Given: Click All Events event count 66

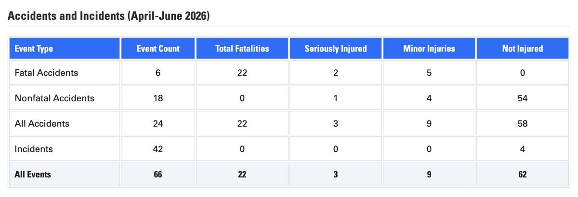Looking at the screenshot, I should pos(158,174).
